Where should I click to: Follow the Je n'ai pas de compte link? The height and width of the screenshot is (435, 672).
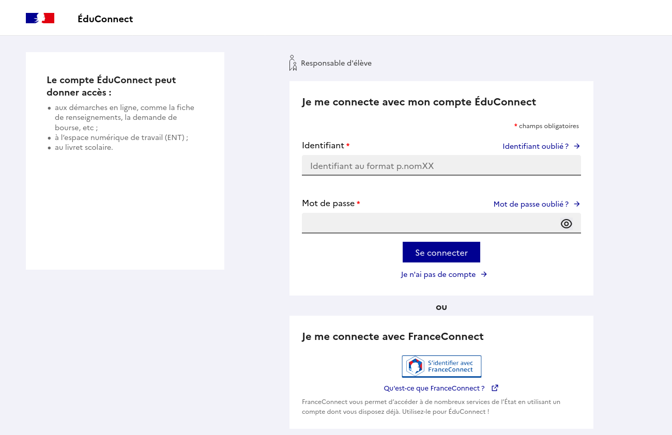point(438,274)
